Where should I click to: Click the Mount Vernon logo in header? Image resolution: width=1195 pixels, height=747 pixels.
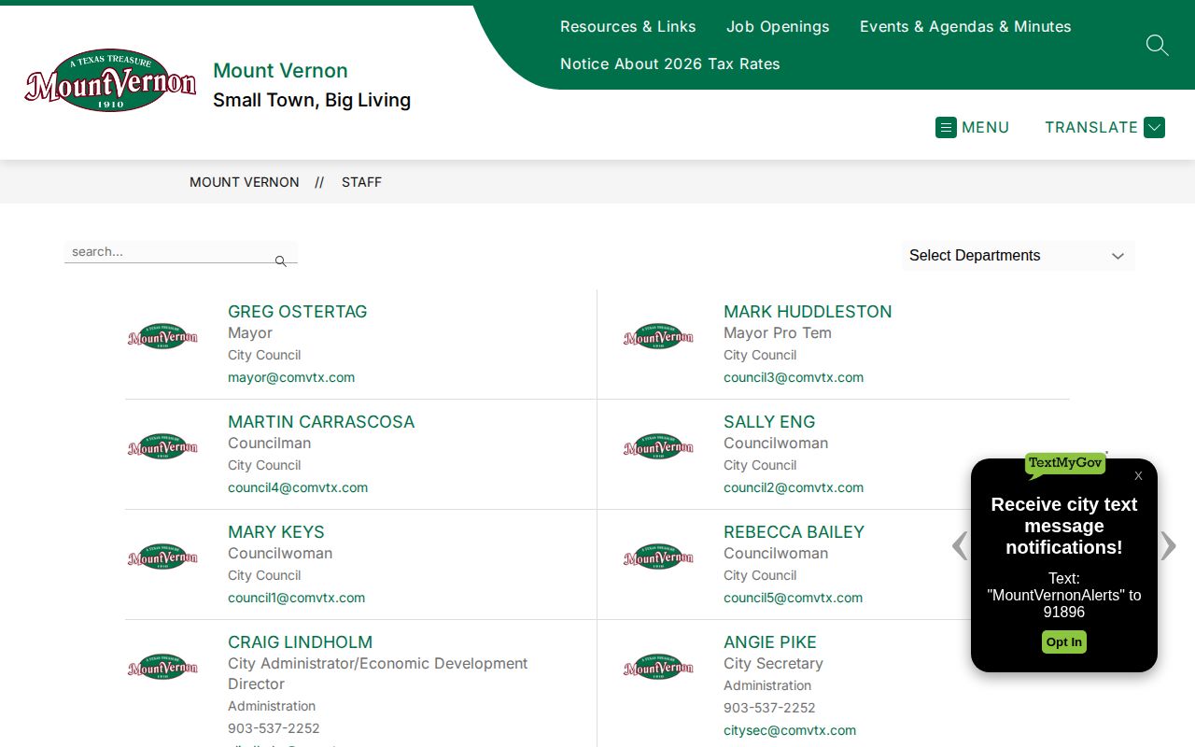click(x=110, y=80)
